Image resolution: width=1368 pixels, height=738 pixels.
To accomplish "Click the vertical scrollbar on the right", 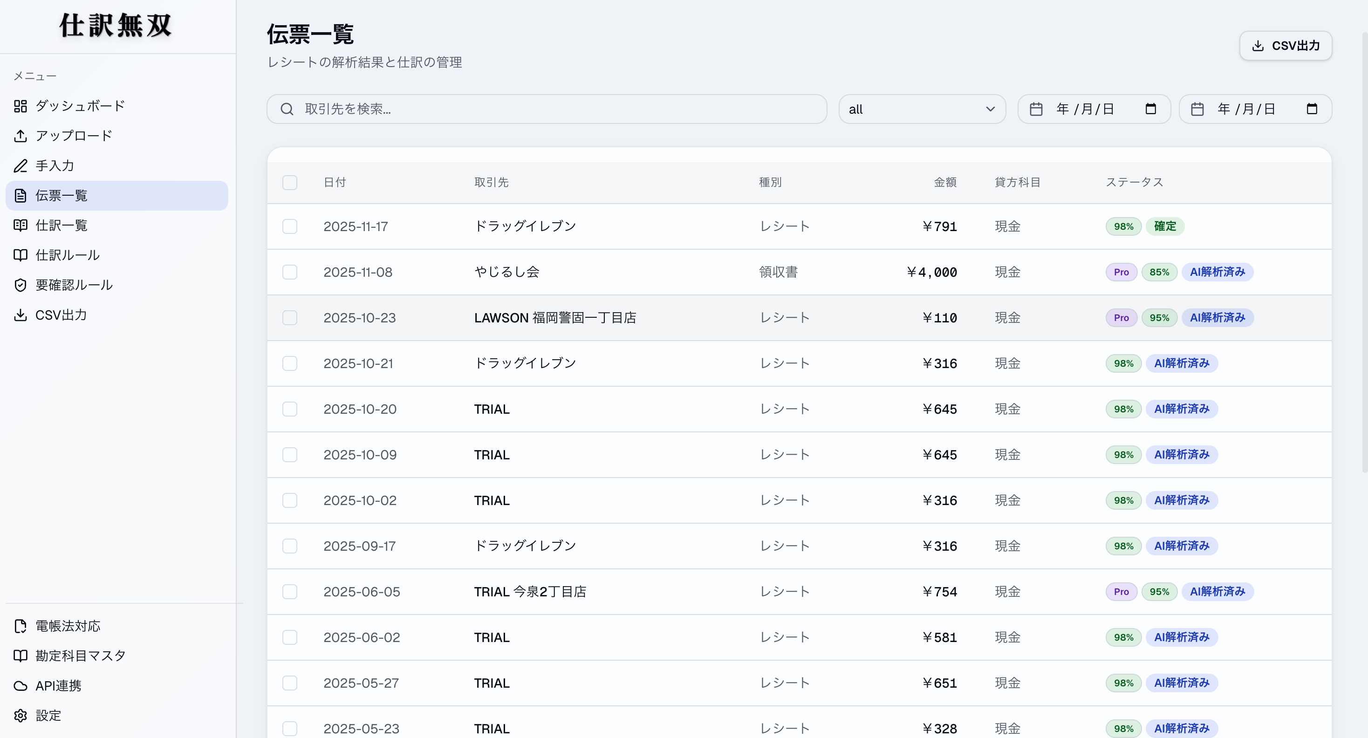I will click(1364, 252).
